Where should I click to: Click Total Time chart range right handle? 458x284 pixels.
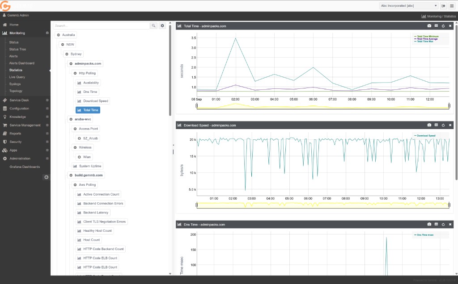coord(449,105)
